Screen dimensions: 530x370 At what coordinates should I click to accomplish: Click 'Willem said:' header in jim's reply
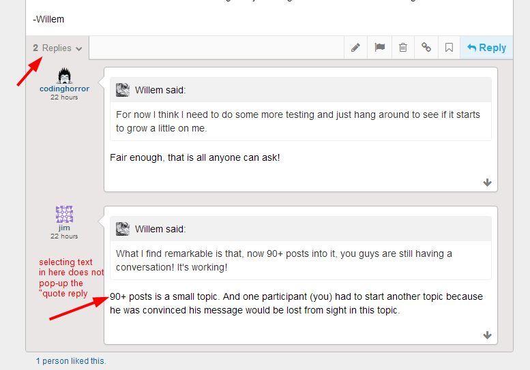(160, 229)
